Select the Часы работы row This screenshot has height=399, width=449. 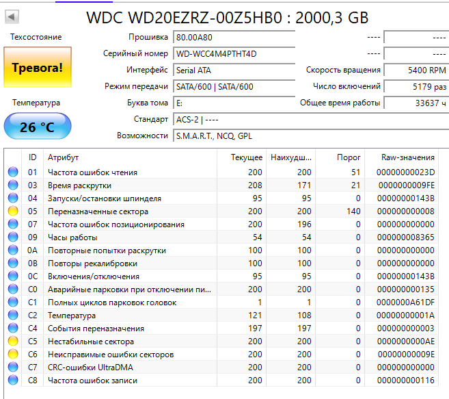[x=221, y=237]
